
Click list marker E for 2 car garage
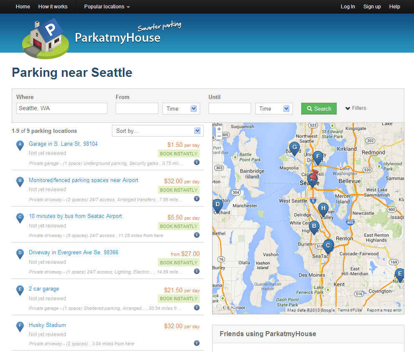coord(20,290)
